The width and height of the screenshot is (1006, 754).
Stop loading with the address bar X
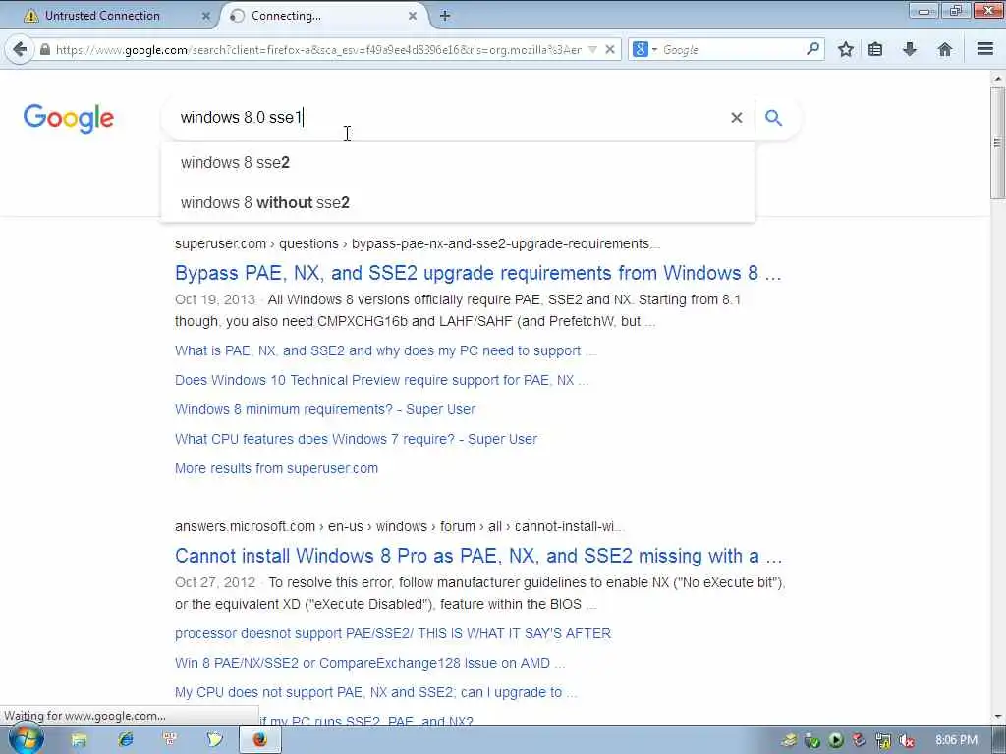(610, 49)
